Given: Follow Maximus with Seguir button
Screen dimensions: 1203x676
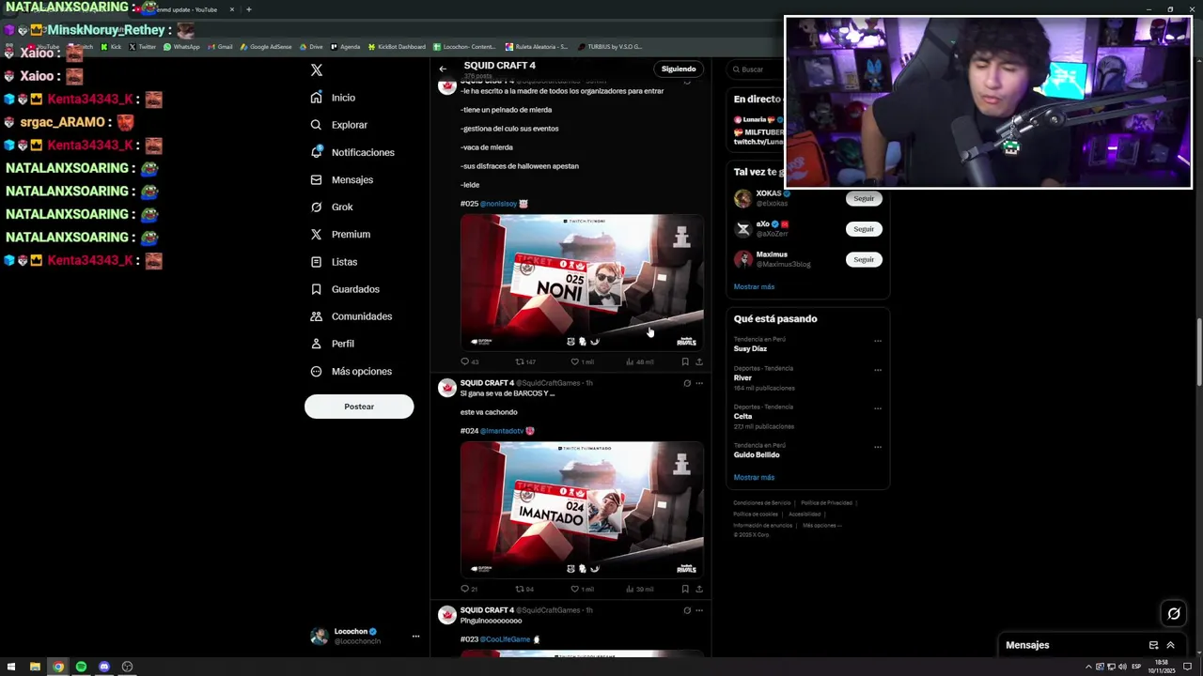Looking at the screenshot, I should [x=864, y=259].
